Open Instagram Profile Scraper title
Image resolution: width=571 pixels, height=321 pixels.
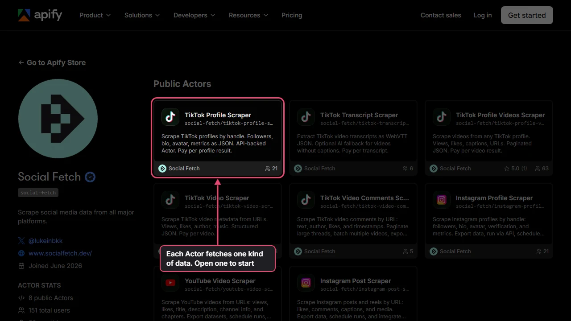494,198
